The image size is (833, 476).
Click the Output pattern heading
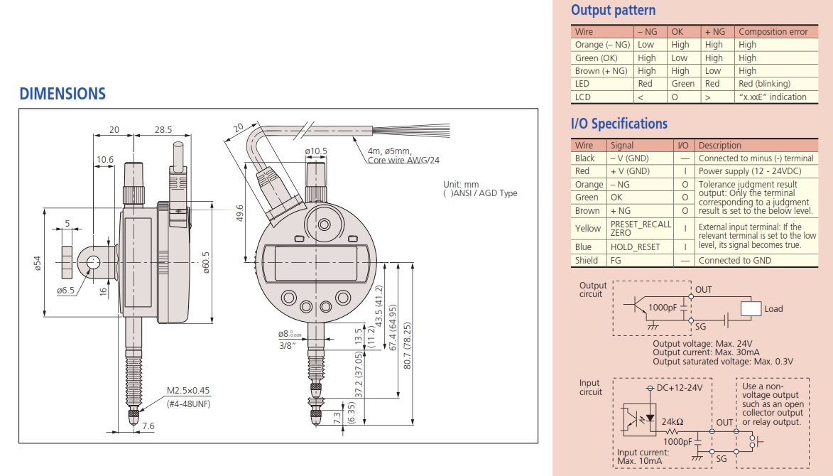point(613,10)
